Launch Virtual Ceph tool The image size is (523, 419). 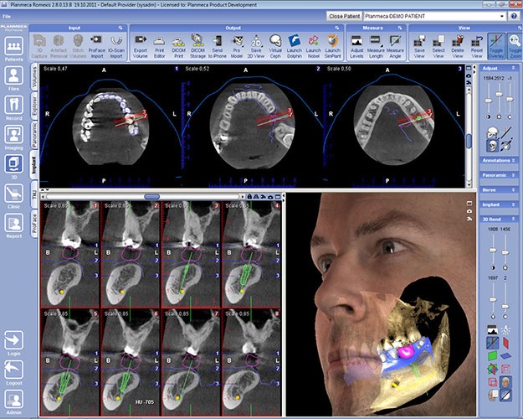pyautogui.click(x=276, y=44)
